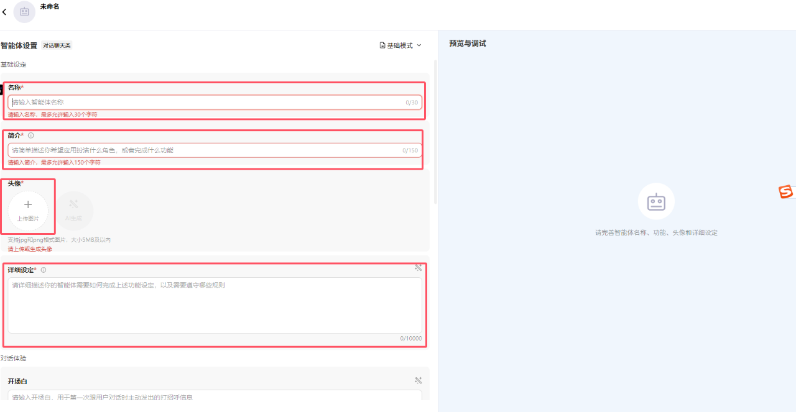Viewport: 796px width, 412px height.
Task: Open the 基础模式 mode dropdown
Action: pyautogui.click(x=400, y=45)
